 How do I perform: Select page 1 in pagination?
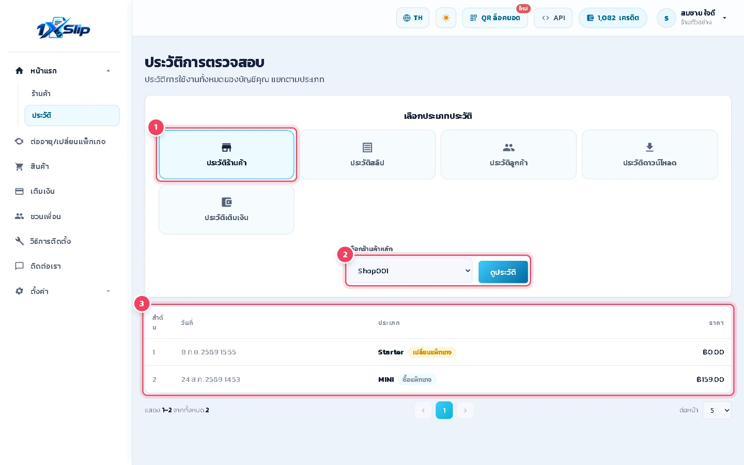pos(444,410)
